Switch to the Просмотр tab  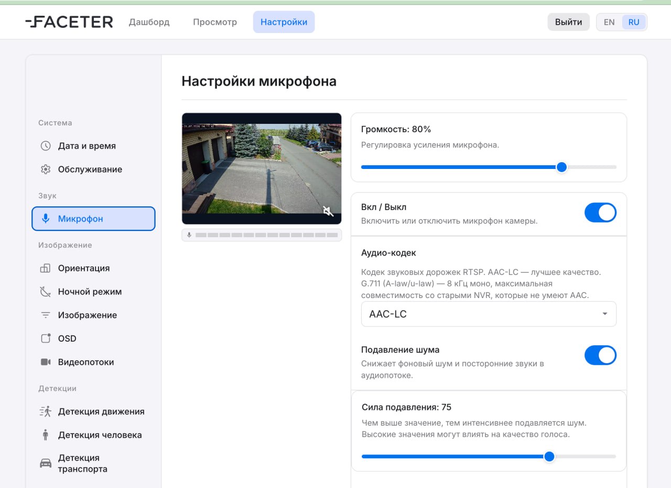(x=215, y=22)
